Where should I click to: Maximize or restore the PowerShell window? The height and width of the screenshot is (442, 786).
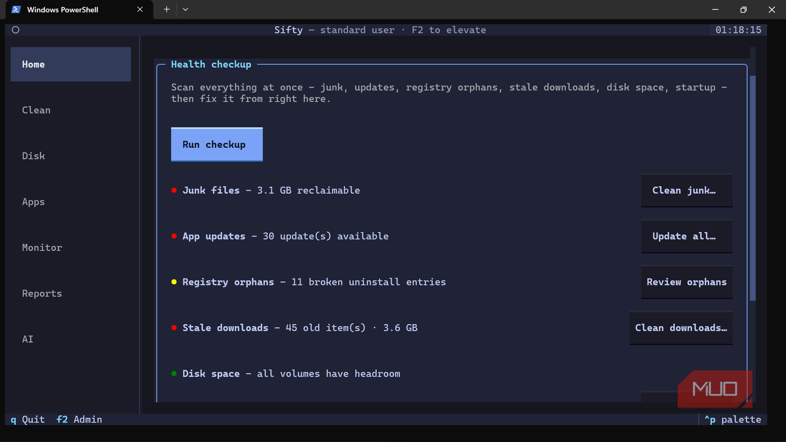tap(744, 9)
